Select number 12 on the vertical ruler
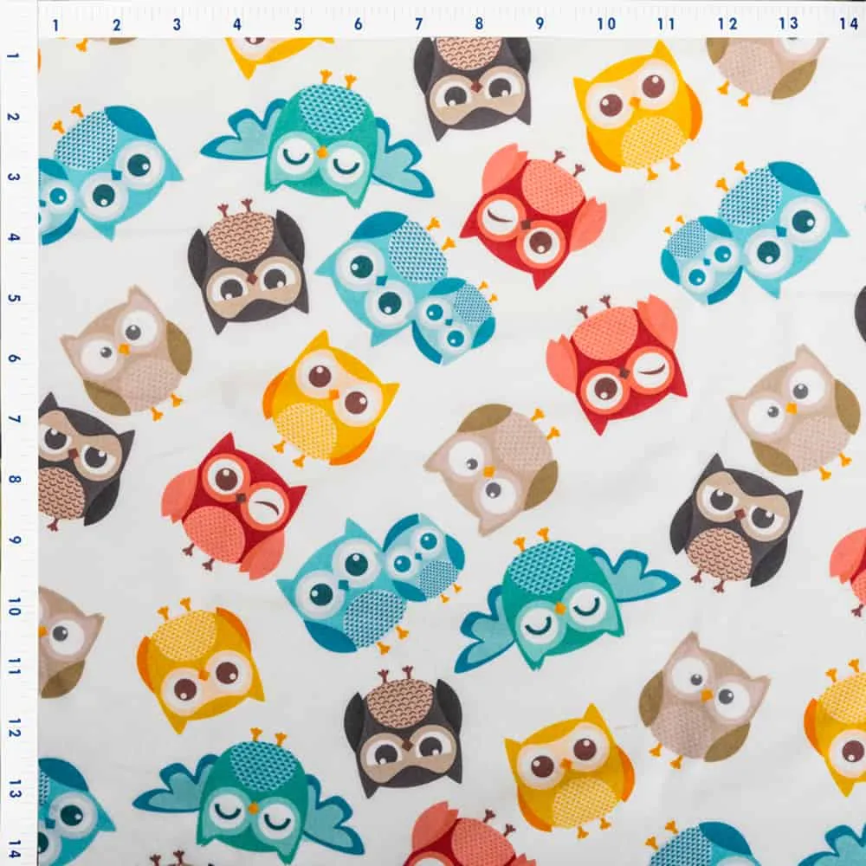This screenshot has width=866, height=866. (x=15, y=728)
